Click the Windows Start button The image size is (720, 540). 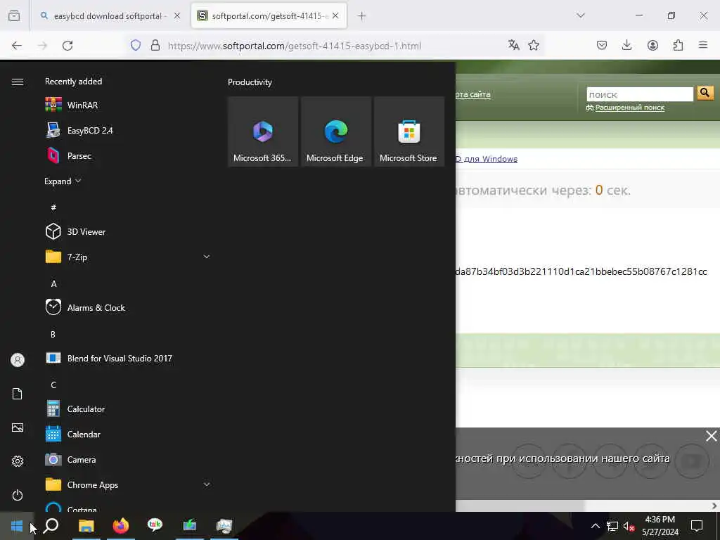(17, 526)
